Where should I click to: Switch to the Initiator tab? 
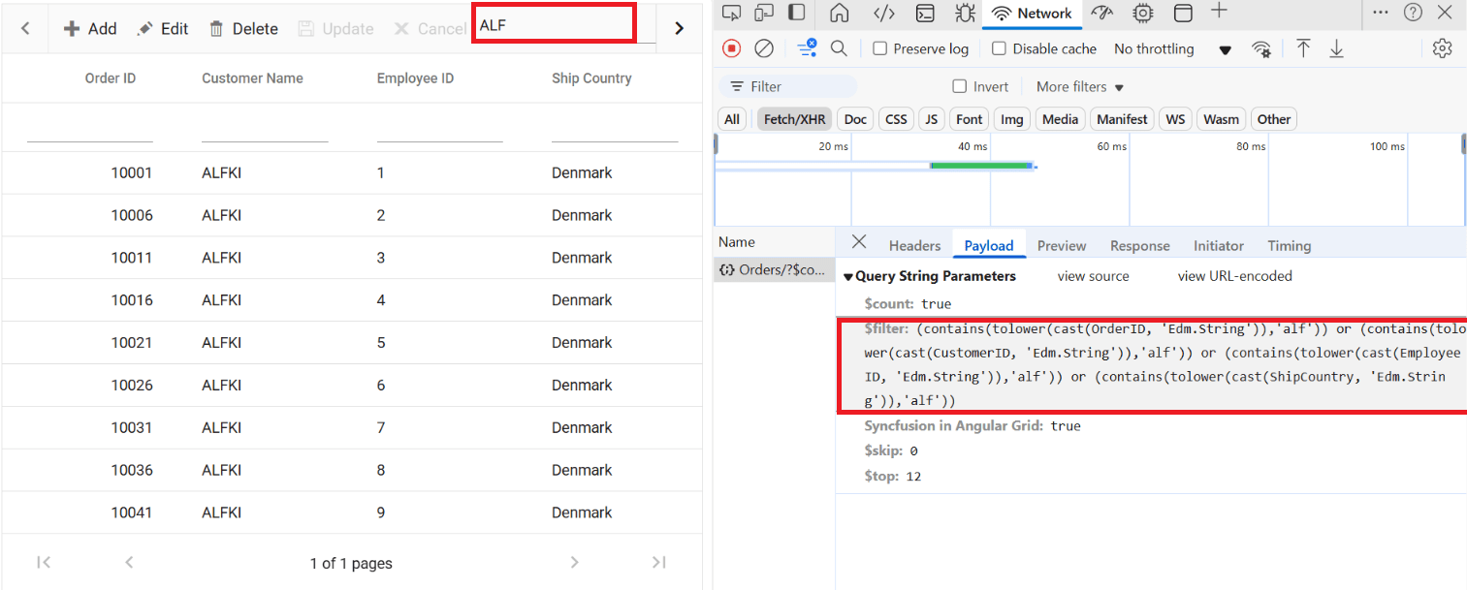[x=1219, y=246]
